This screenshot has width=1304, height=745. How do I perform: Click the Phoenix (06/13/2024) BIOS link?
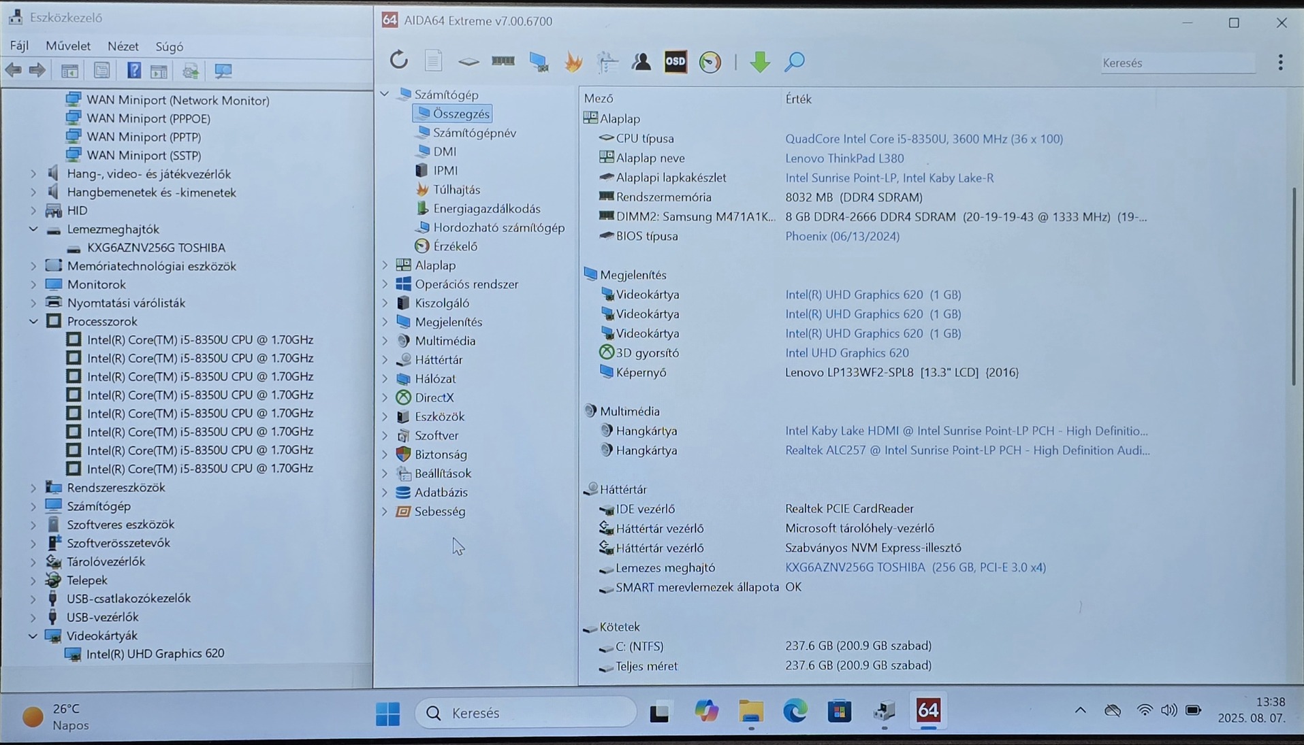tap(842, 236)
